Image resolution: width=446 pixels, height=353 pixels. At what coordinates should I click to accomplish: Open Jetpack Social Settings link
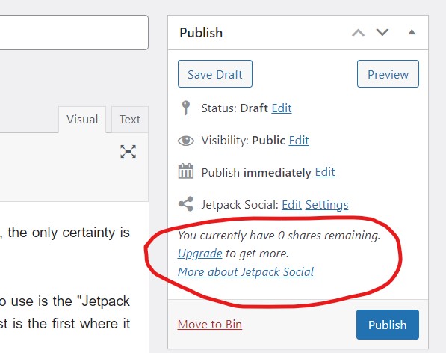pyautogui.click(x=326, y=205)
